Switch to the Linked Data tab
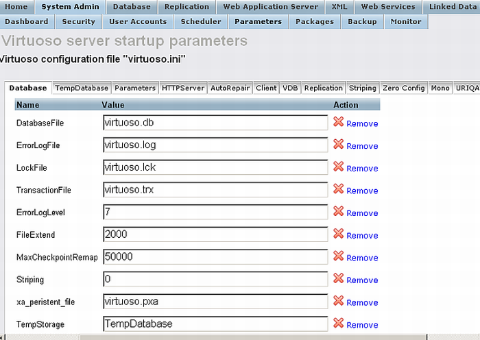The width and height of the screenshot is (480, 340). click(x=452, y=7)
